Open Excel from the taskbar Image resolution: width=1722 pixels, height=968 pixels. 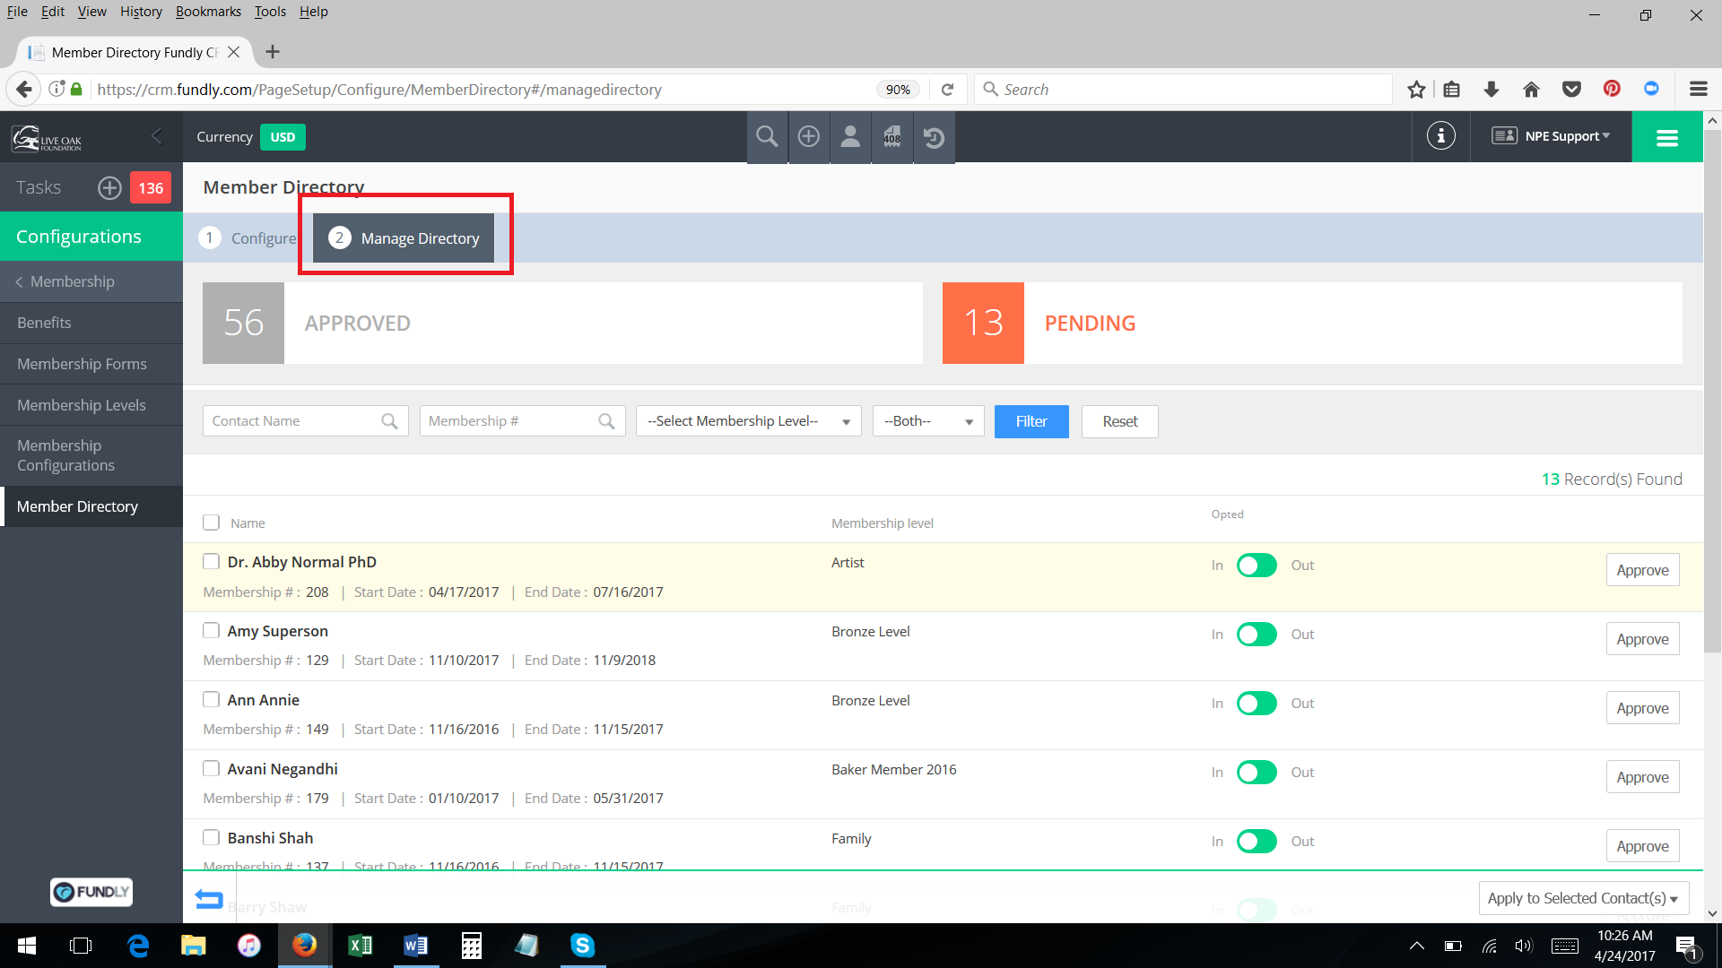[361, 946]
